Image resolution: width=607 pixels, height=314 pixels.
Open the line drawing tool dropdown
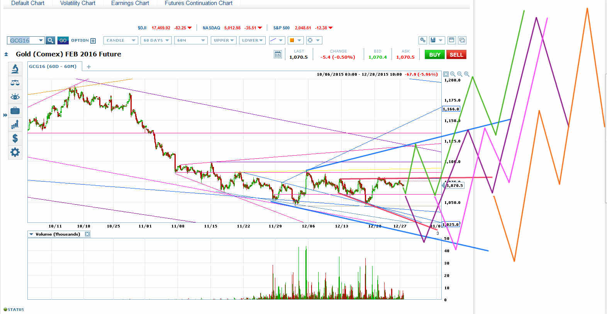click(x=276, y=40)
